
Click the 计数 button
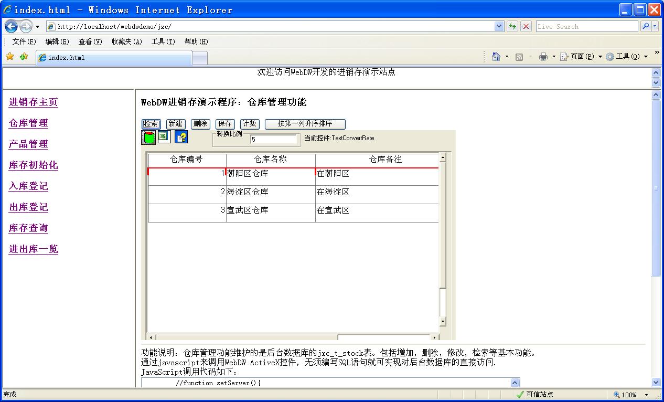(x=250, y=124)
